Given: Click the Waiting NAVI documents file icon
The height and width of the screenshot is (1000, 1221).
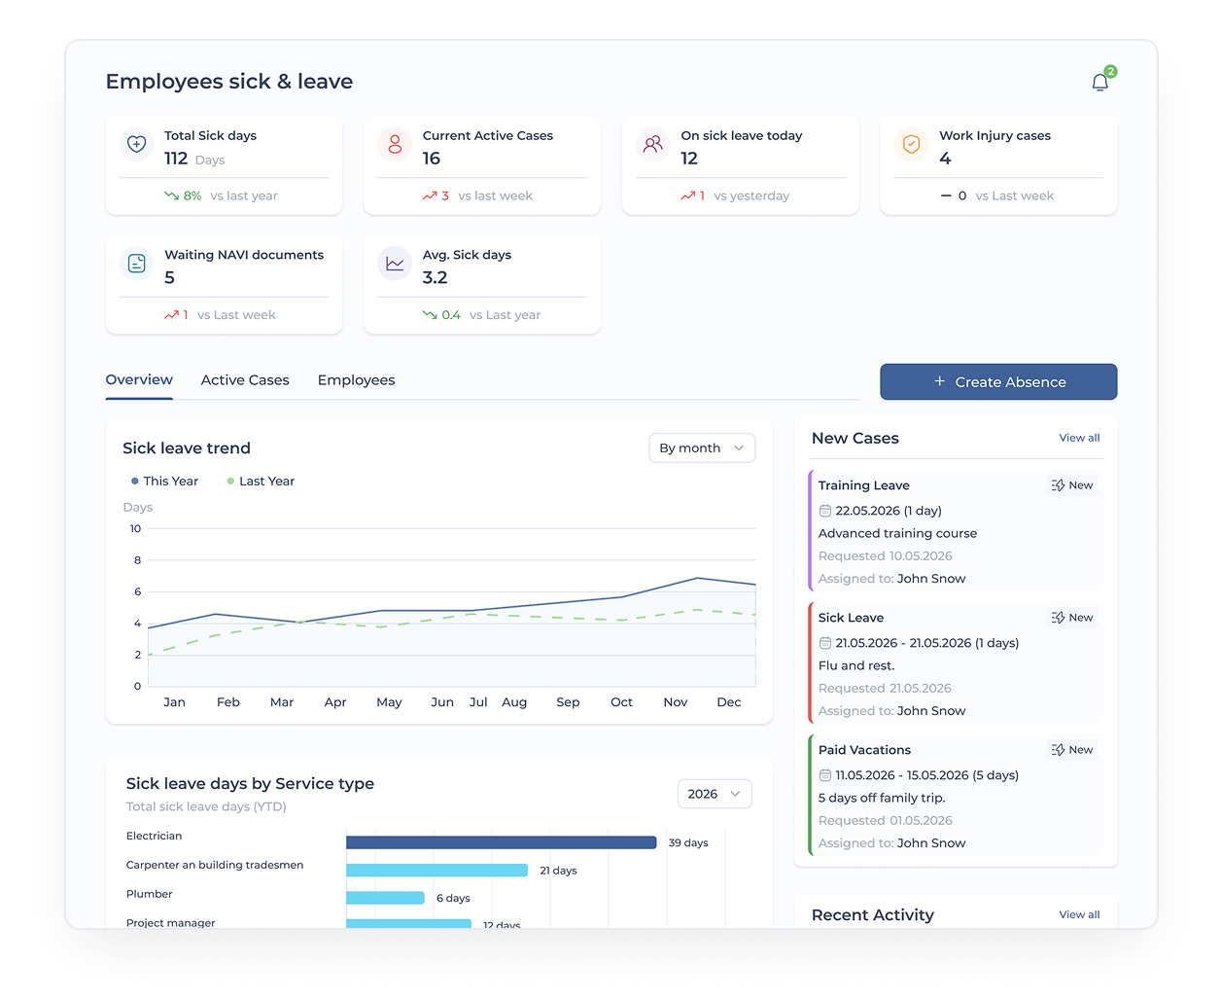Looking at the screenshot, I should click(137, 263).
